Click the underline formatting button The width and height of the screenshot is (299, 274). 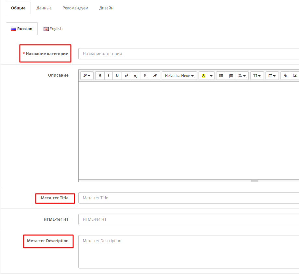tap(117, 76)
